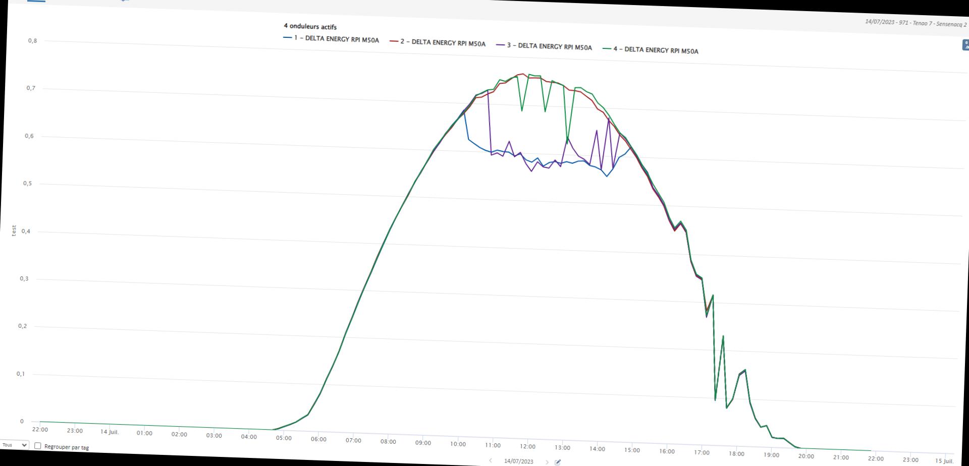Open the Tous dropdown
Viewport: 969px width, 466px height.
click(14, 445)
